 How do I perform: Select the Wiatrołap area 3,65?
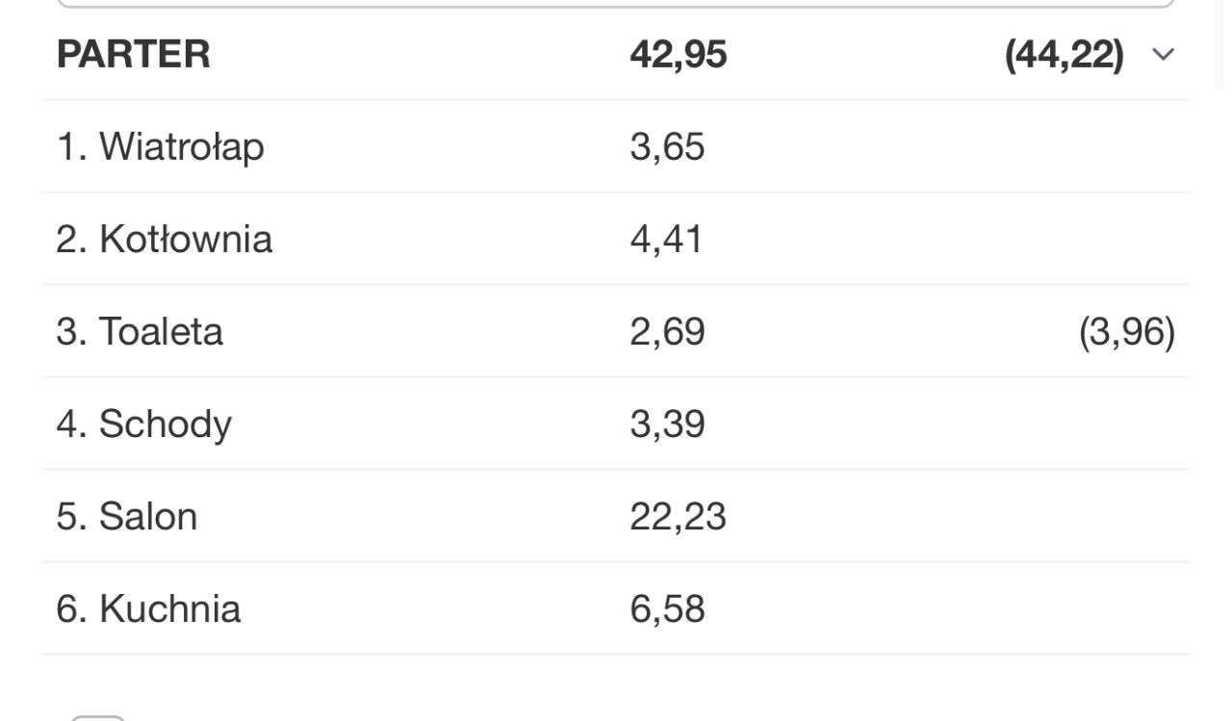tap(667, 147)
